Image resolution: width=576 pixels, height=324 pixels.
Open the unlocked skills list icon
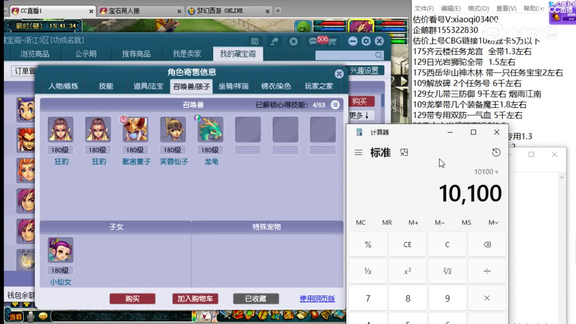pos(335,105)
